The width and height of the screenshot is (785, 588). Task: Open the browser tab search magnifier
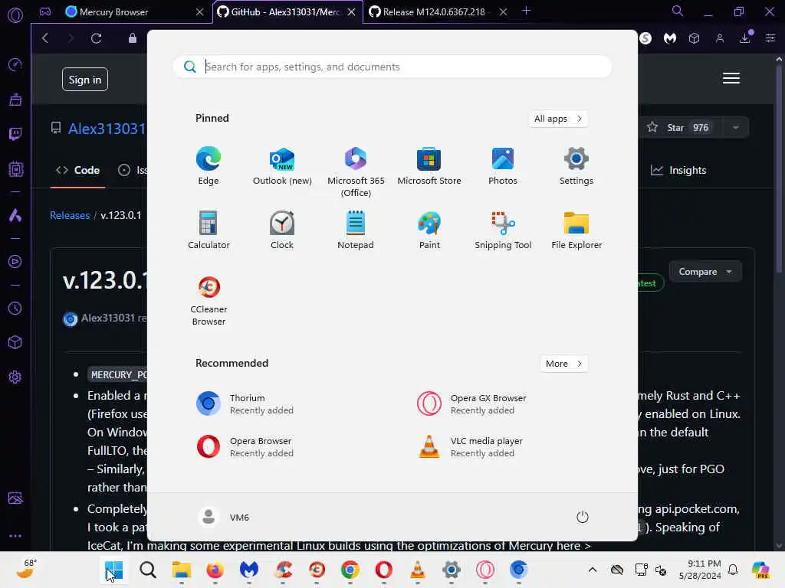point(677,11)
